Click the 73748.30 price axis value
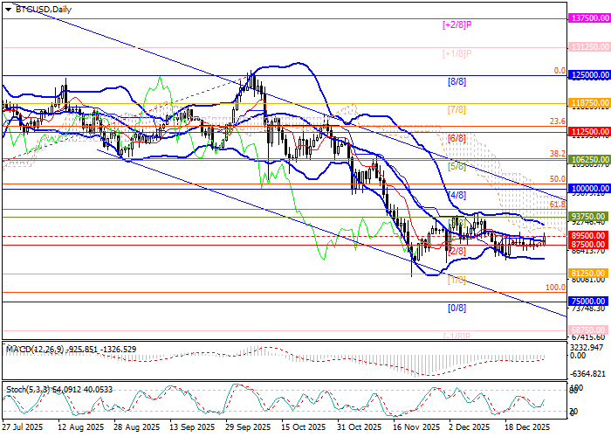This screenshot has width=611, height=437. tap(588, 308)
